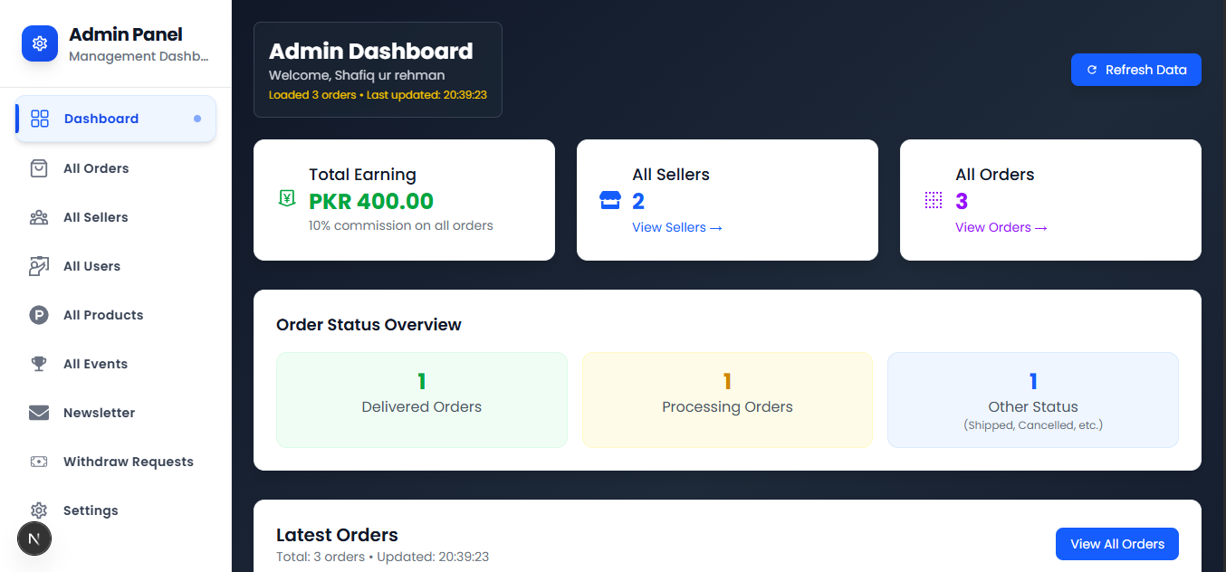Click the Admin Panel gear logo
The height and width of the screenshot is (572, 1226).
40,43
